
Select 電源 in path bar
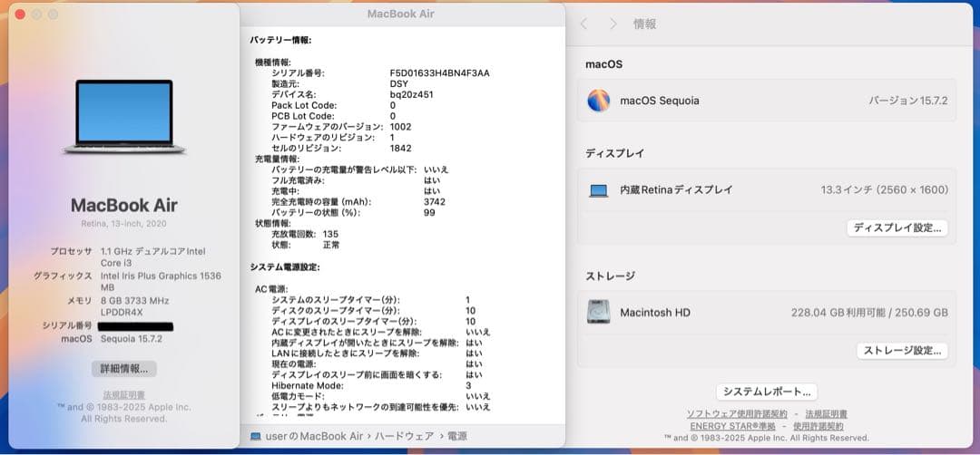pyautogui.click(x=456, y=436)
